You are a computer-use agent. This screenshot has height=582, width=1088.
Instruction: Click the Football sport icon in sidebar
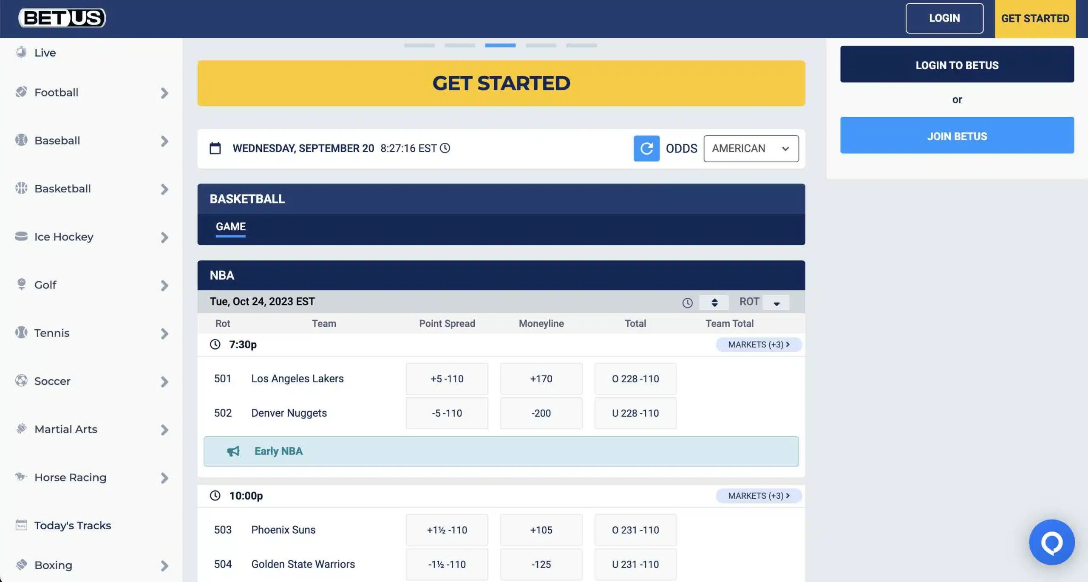22,91
